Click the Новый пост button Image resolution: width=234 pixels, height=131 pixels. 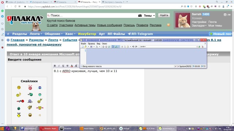(220, 34)
